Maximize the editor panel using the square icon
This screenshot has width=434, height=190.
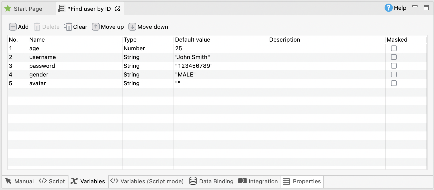[426, 8]
